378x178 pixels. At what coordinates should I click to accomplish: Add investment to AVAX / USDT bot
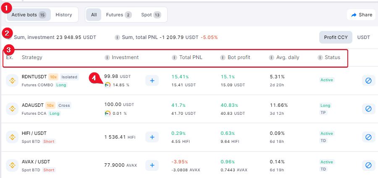(152, 165)
